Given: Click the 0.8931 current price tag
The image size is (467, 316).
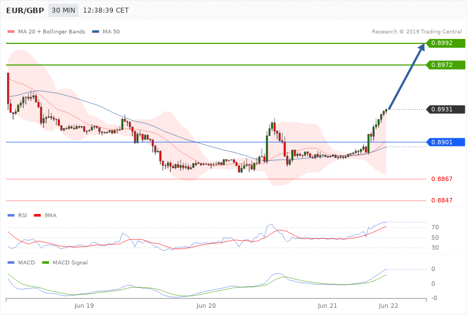Looking at the screenshot, I should (446, 109).
